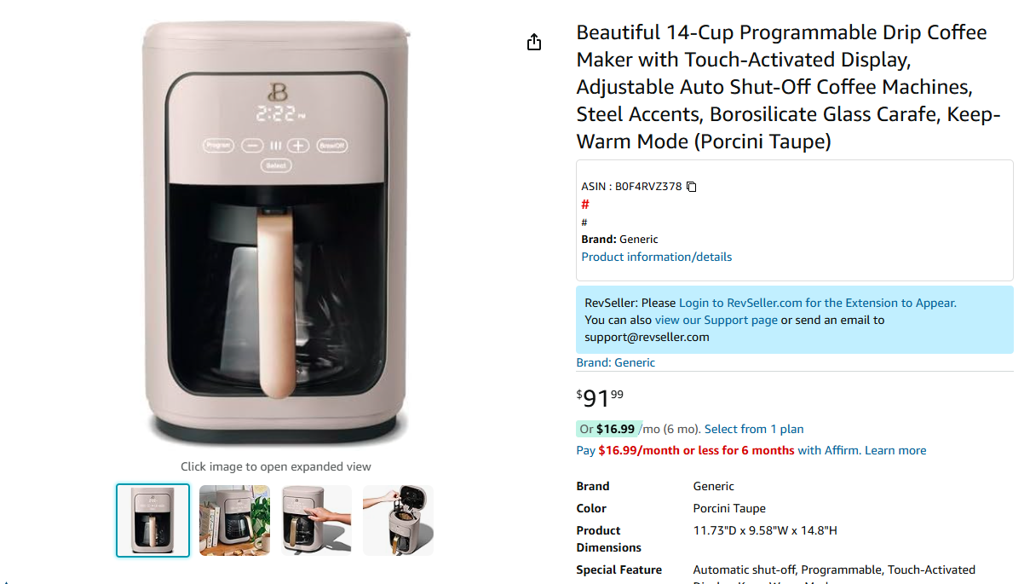Choose the Select from 1 plan link
This screenshot has width=1030, height=584.
point(754,429)
